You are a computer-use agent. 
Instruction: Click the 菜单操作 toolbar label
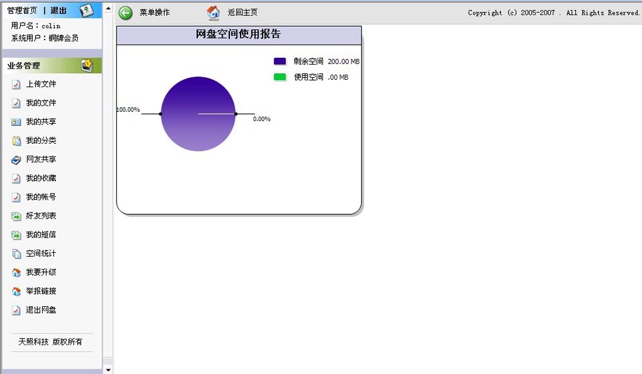[x=155, y=12]
